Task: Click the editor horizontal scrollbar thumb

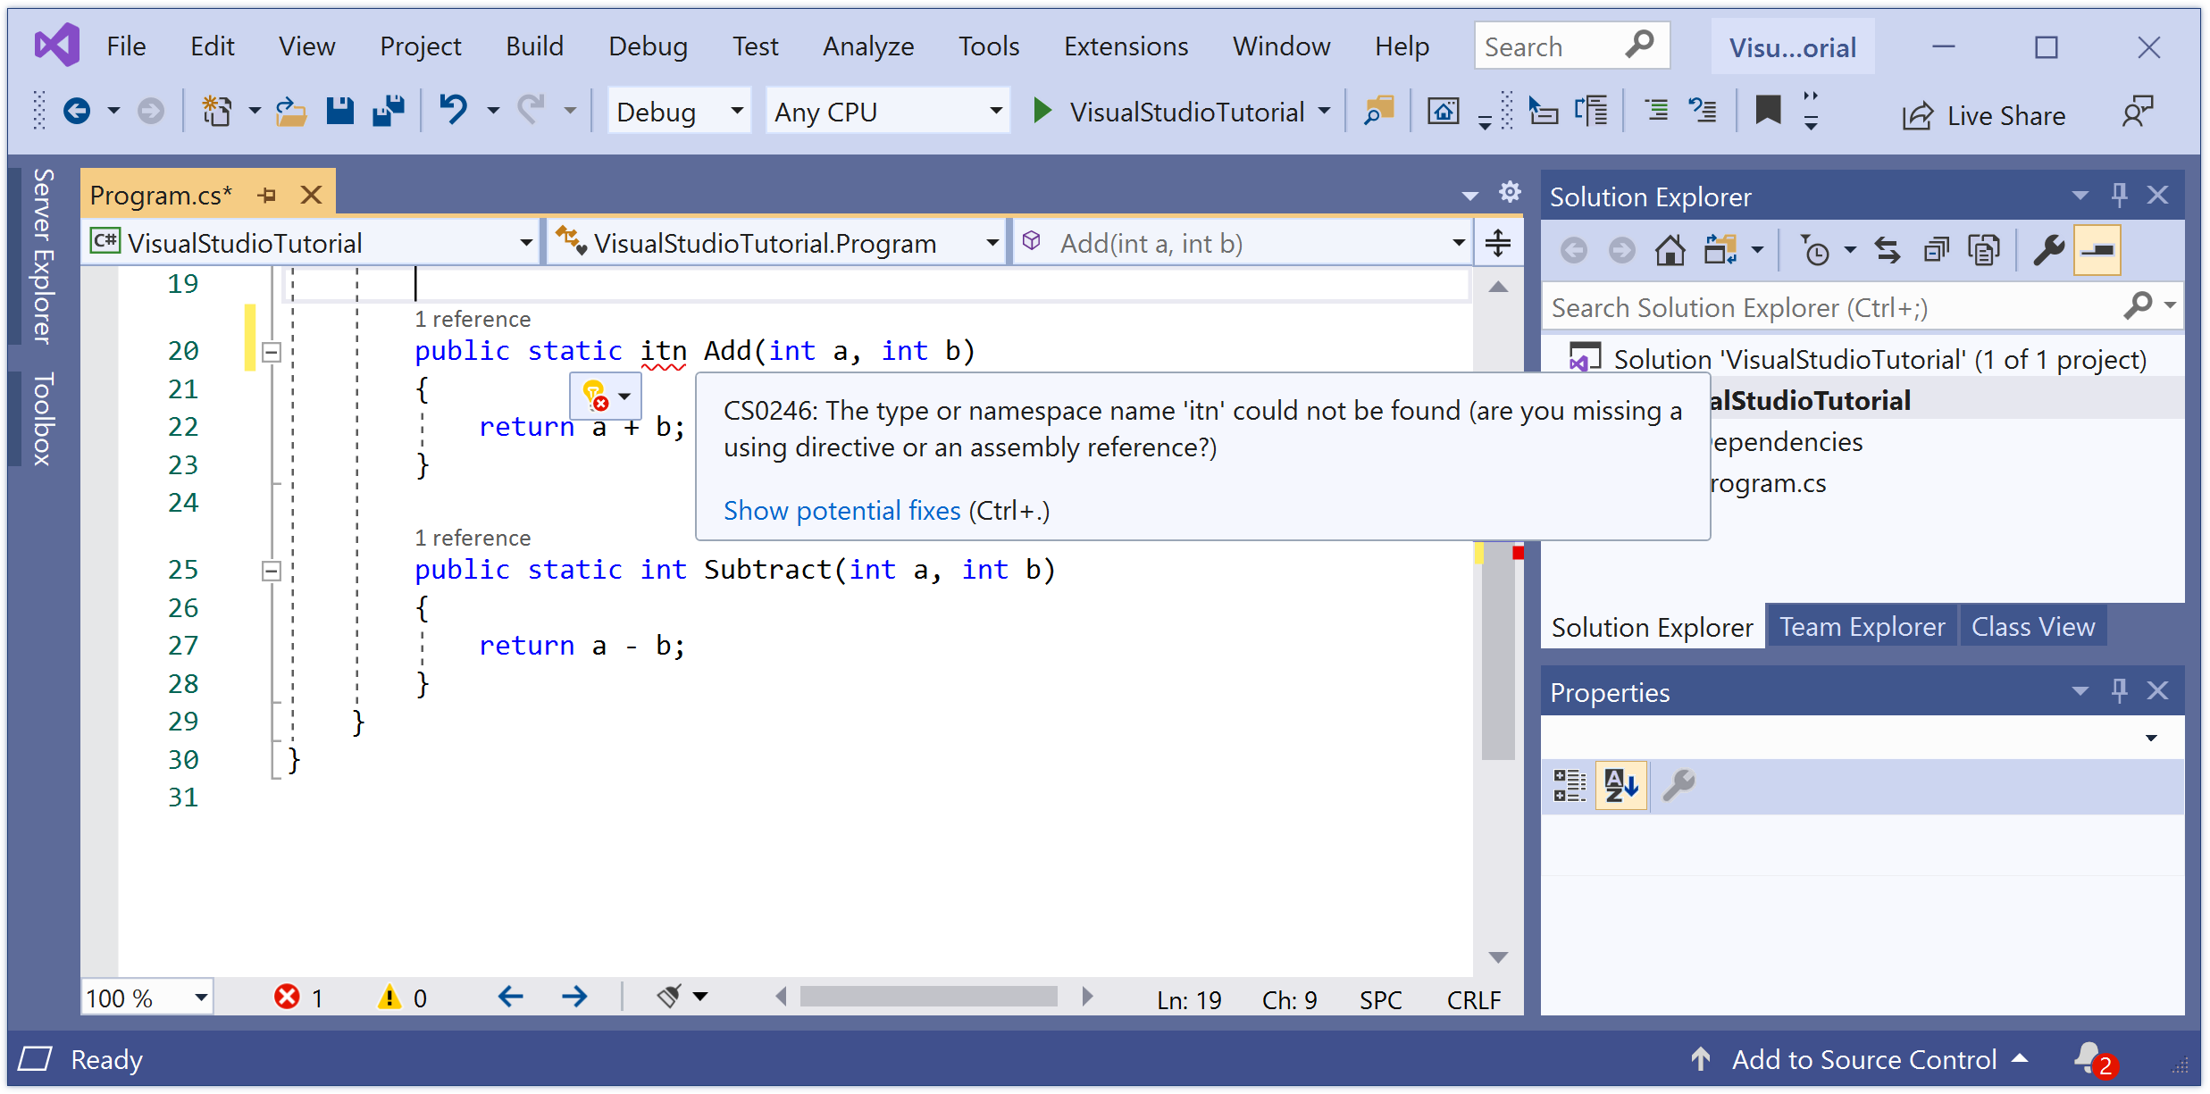Action: (x=929, y=997)
